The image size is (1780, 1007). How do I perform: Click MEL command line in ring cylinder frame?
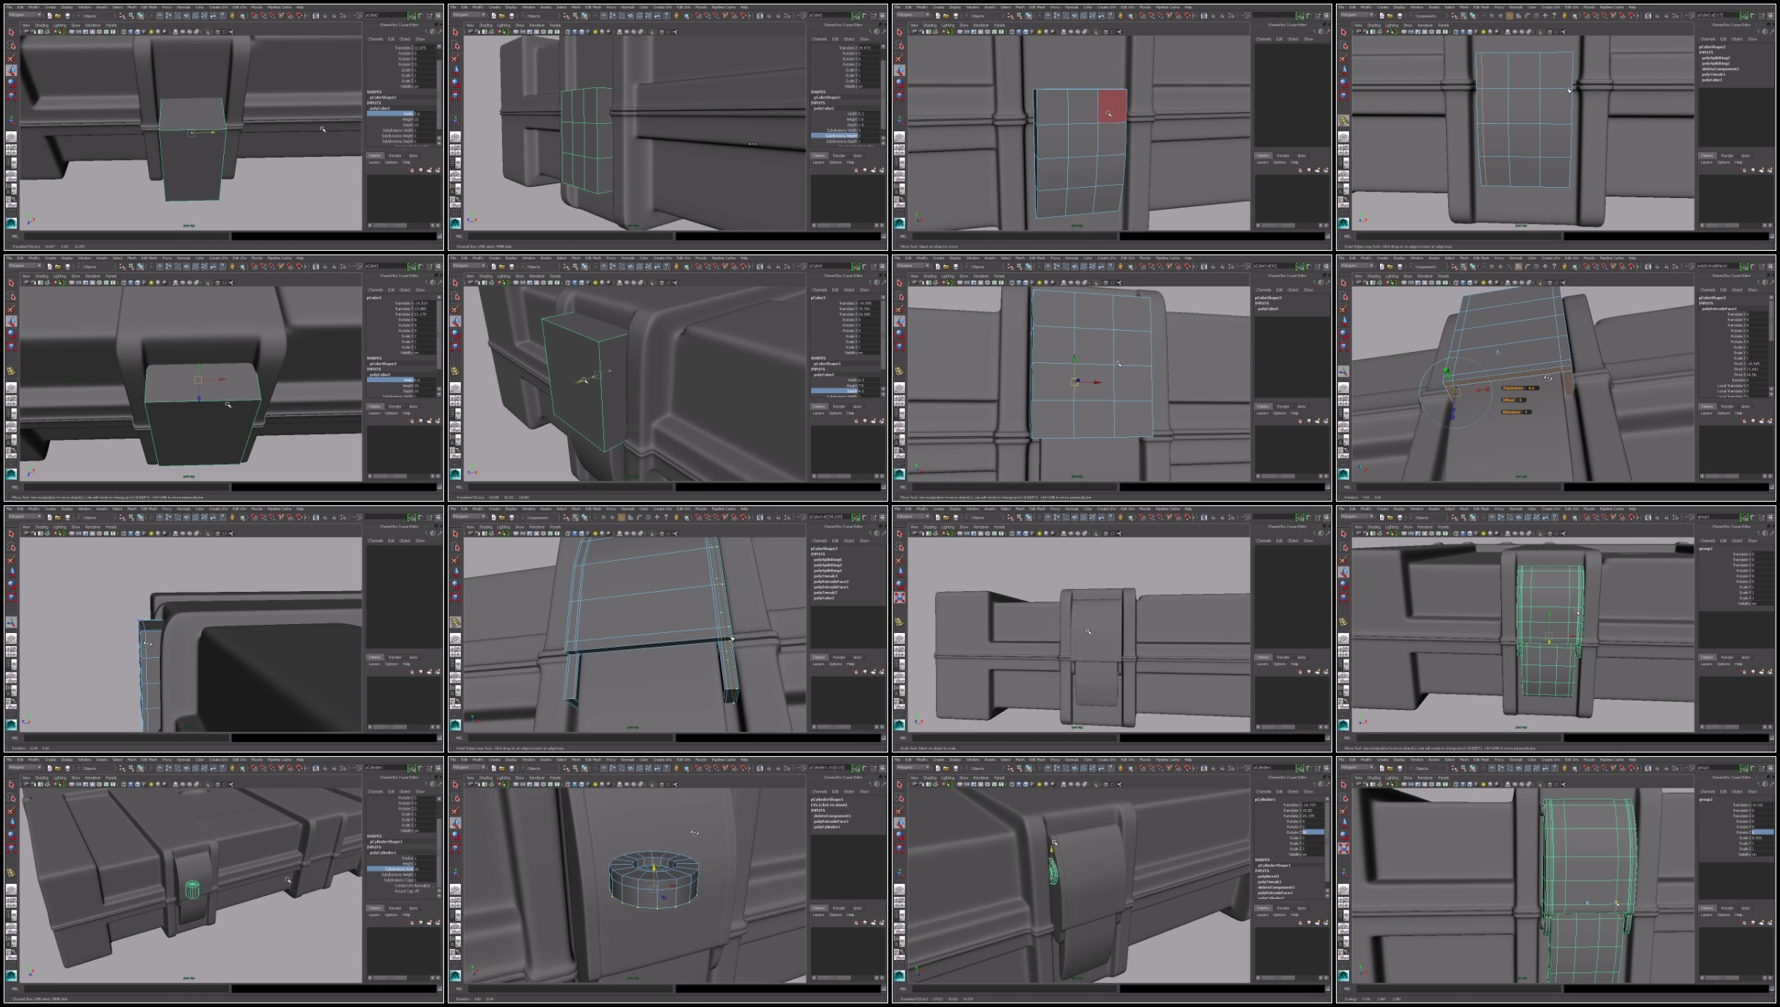point(571,989)
